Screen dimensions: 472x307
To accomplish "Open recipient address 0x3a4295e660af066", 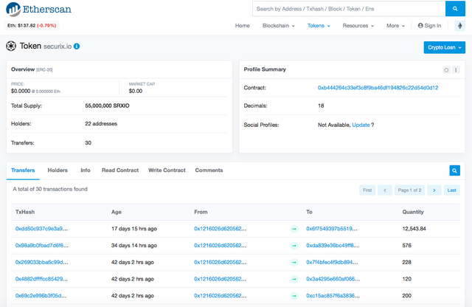I will pos(333,279).
